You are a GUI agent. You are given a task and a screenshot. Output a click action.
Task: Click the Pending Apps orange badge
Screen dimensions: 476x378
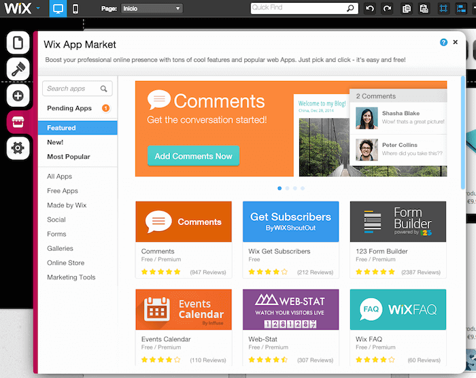click(105, 108)
